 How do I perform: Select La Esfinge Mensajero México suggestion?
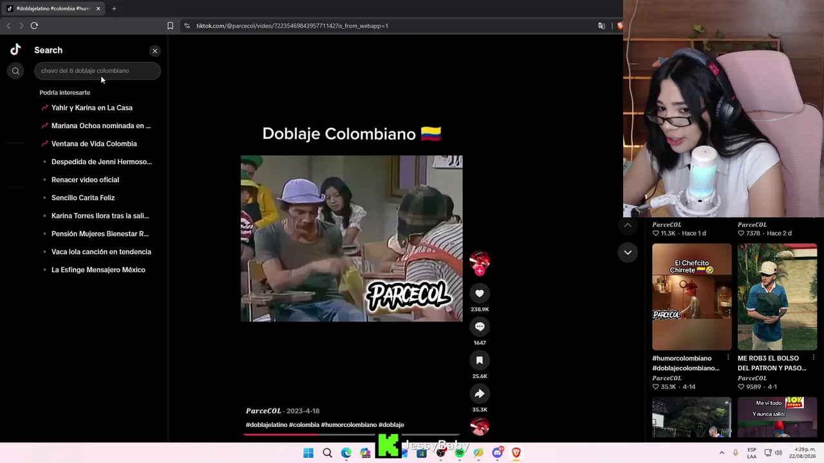pyautogui.click(x=98, y=270)
